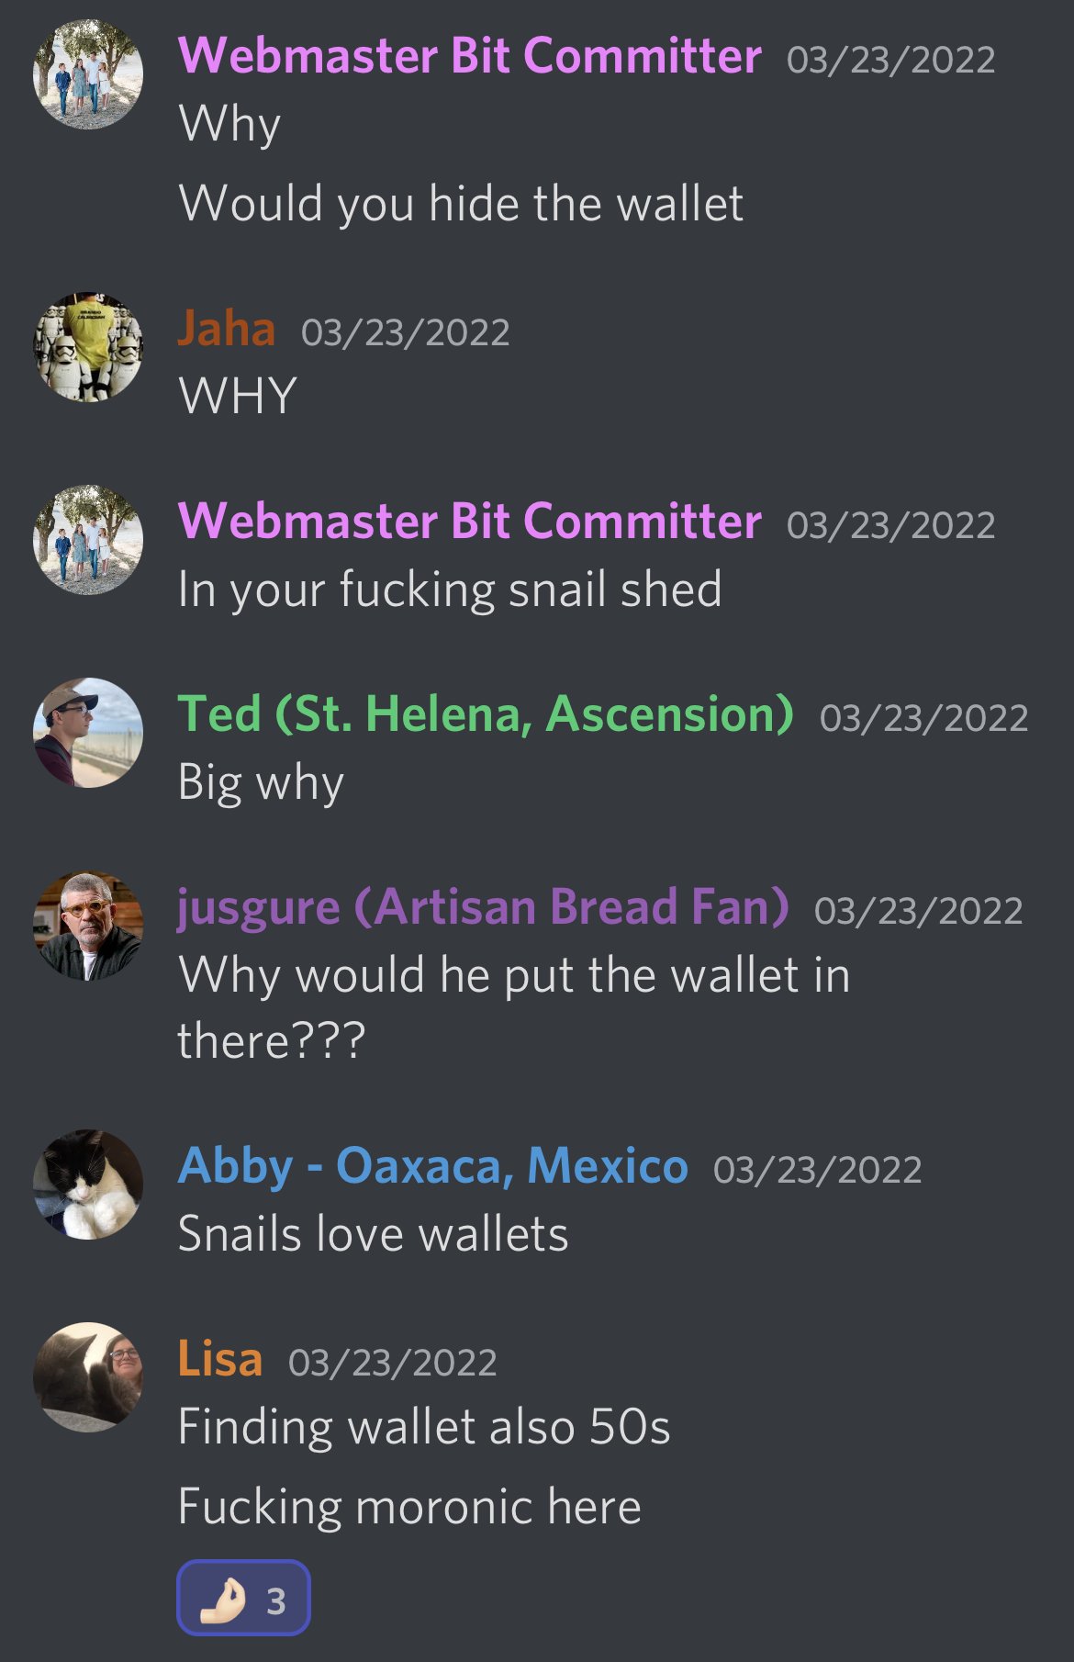The height and width of the screenshot is (1662, 1074).
Task: Click the "Big why" message
Action: 261,782
